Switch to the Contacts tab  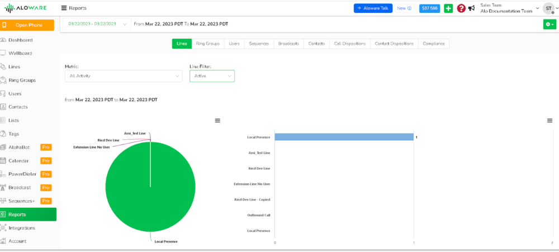tap(316, 44)
